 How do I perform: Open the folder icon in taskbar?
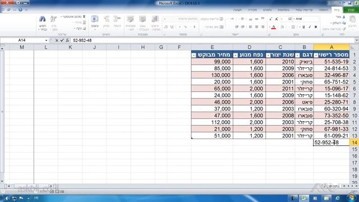(x=326, y=198)
